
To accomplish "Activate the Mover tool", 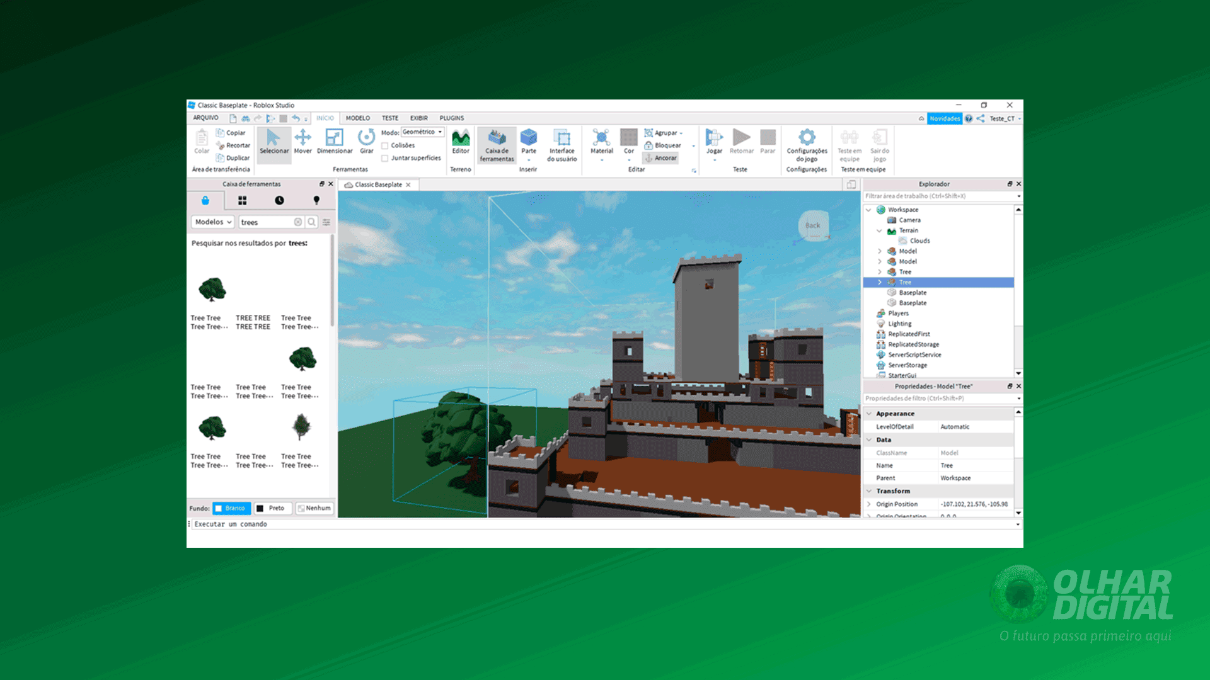I will click(302, 142).
